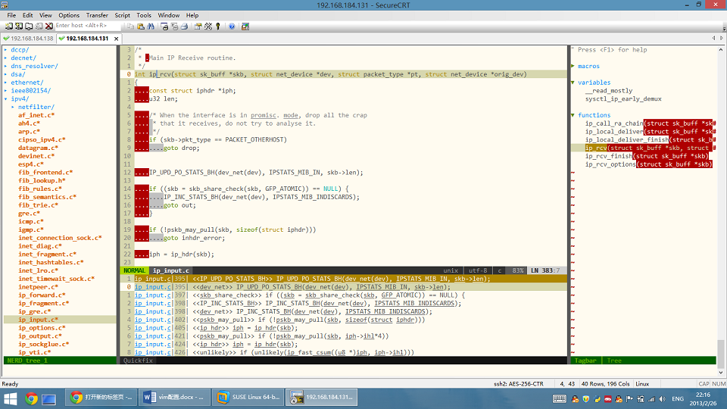Click the Paste clipboard icon
The height and width of the screenshot is (409, 727).
(x=141, y=27)
